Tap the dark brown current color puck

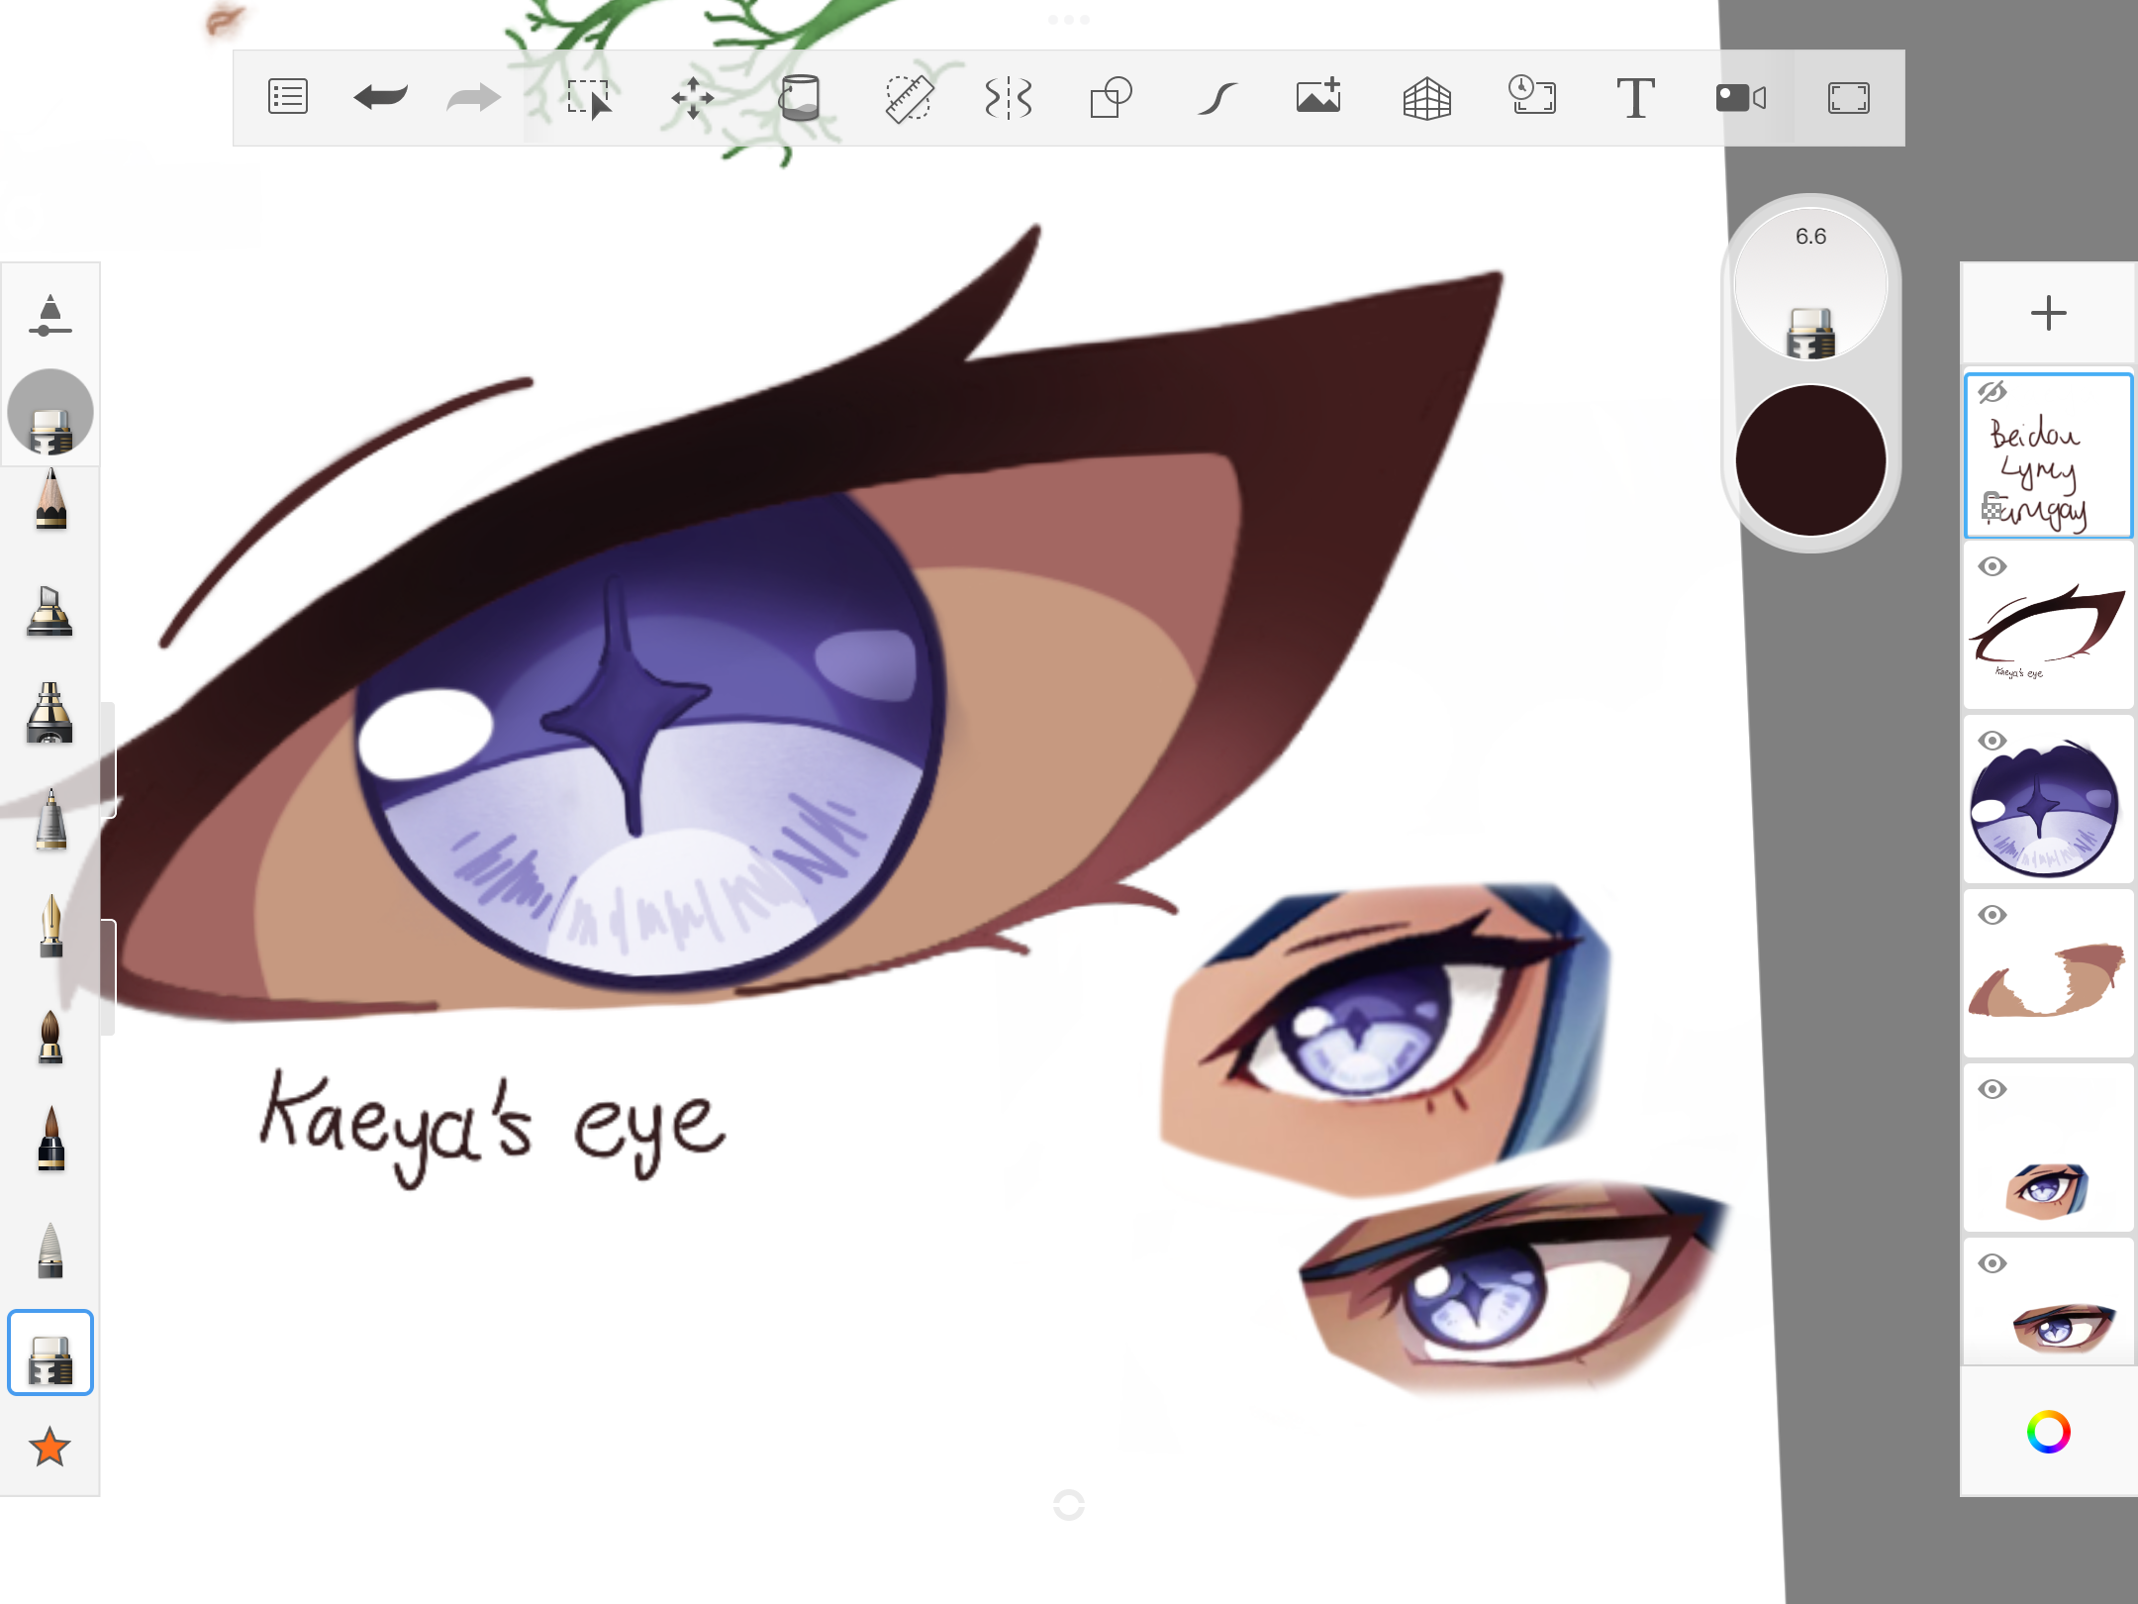click(x=1810, y=460)
